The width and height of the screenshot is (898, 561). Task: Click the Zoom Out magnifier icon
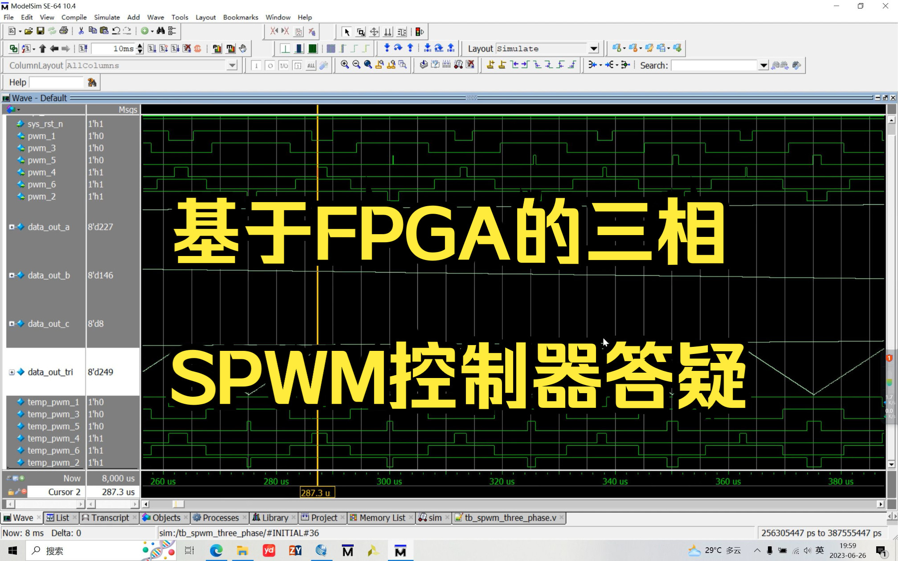click(x=356, y=65)
